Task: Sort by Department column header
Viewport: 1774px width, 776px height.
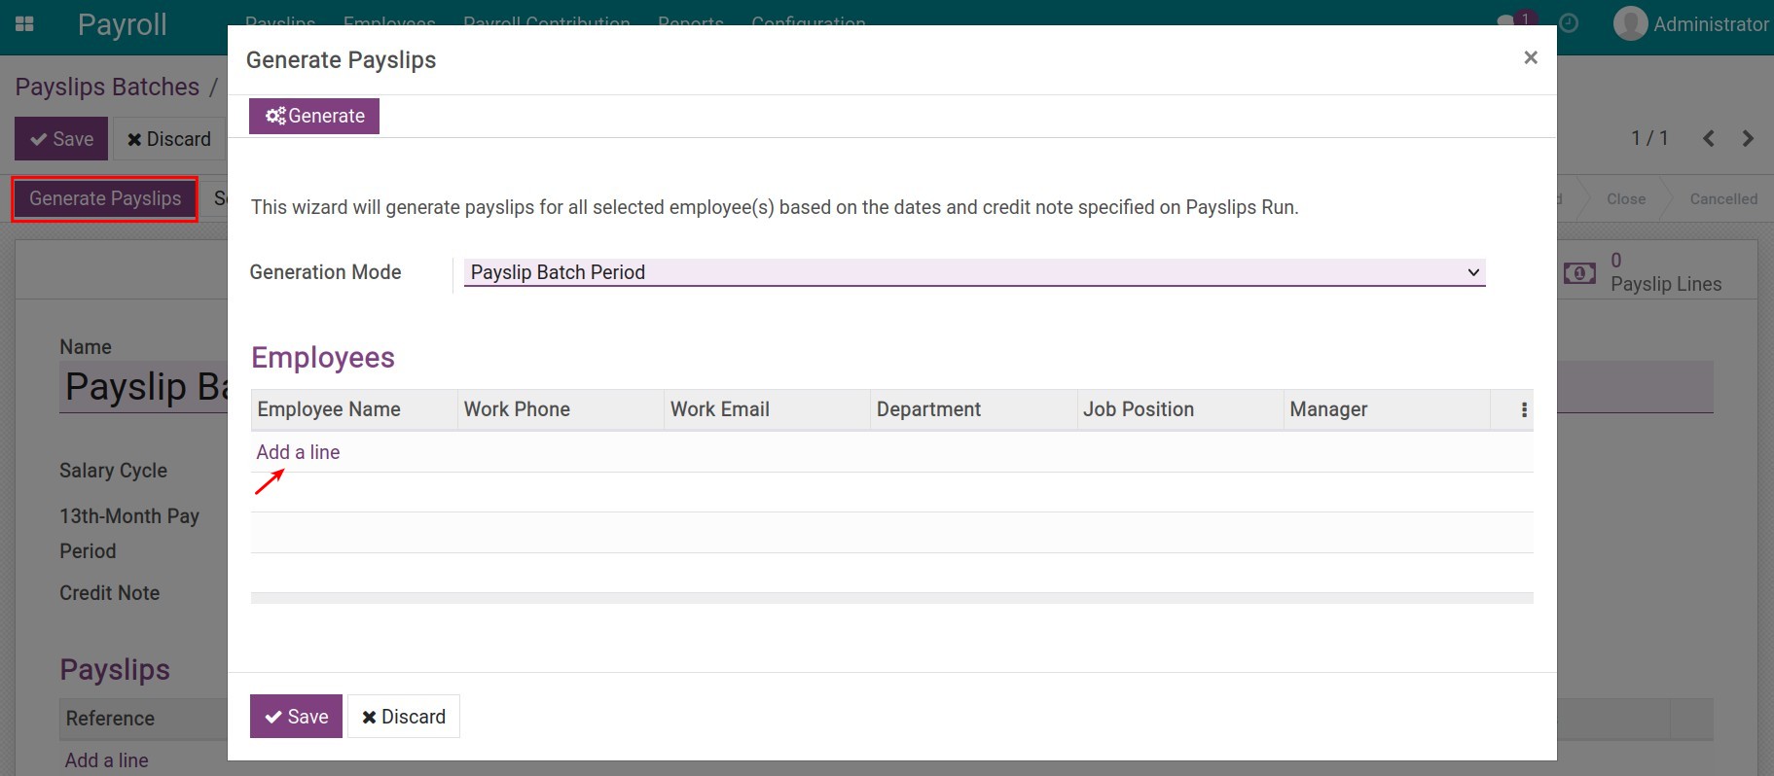Action: tap(973, 409)
